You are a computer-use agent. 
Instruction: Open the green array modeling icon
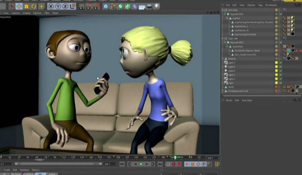point(128,6)
